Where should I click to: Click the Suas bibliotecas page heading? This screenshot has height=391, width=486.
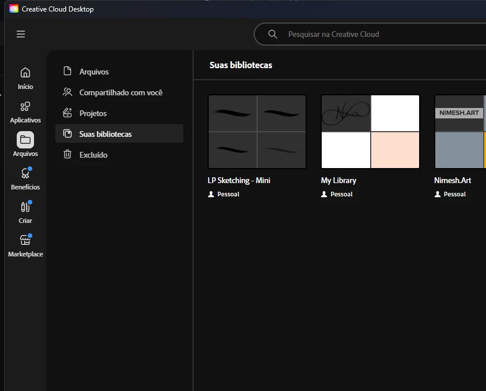tap(241, 65)
